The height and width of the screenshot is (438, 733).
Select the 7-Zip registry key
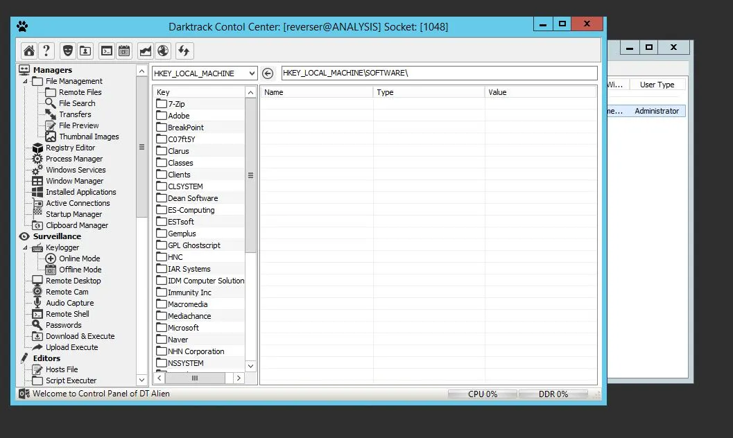point(176,104)
